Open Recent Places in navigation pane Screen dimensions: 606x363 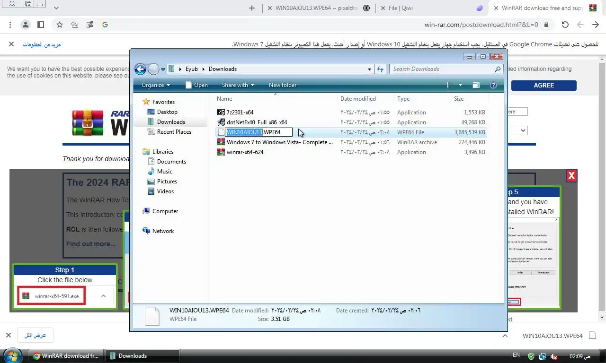(x=174, y=132)
